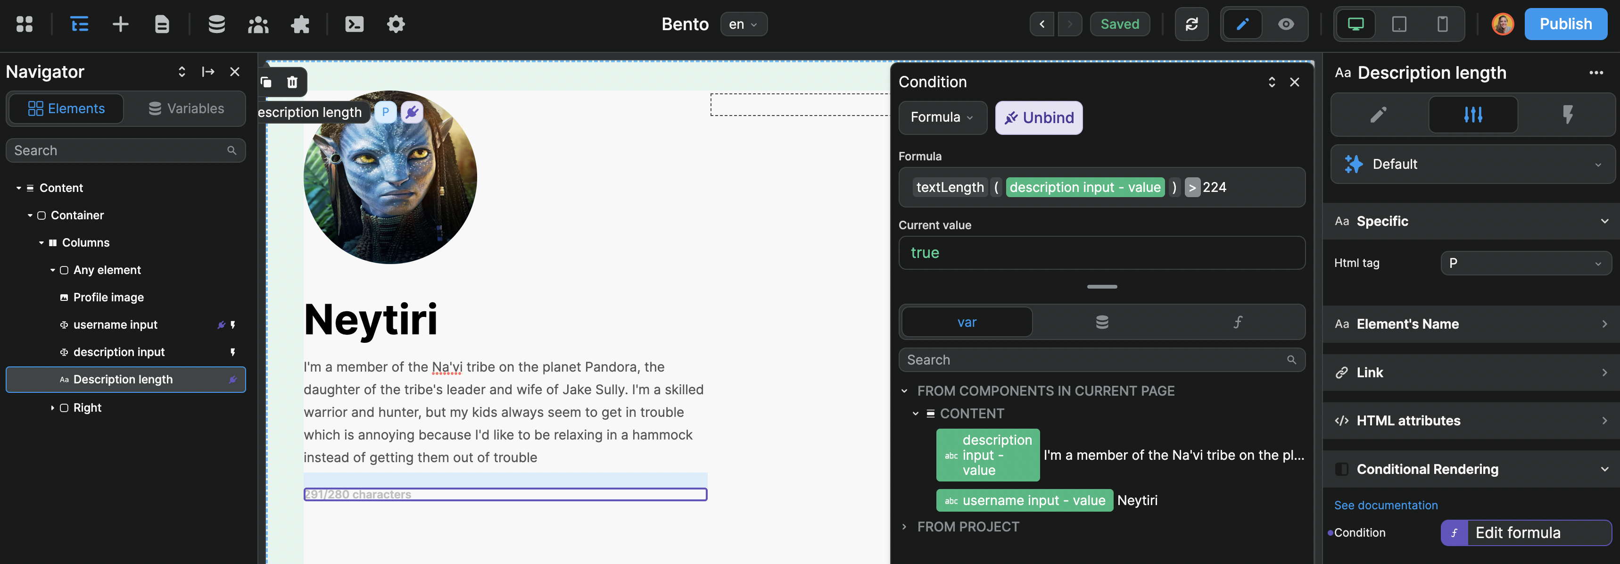The width and height of the screenshot is (1620, 564).
Task: Open the Default state dropdown
Action: click(x=1473, y=164)
